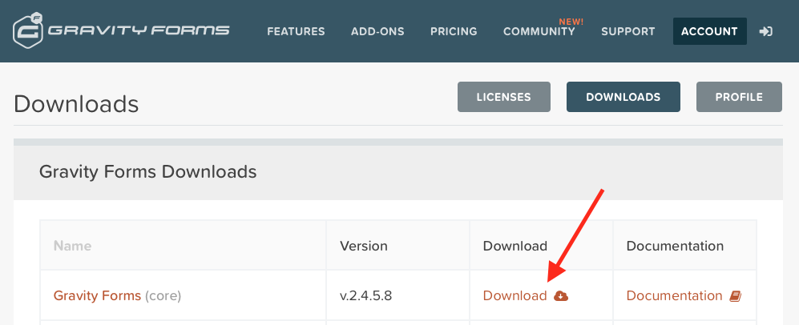Open the Documentation link in core row
Viewport: 799px width, 325px height.
[x=674, y=295]
